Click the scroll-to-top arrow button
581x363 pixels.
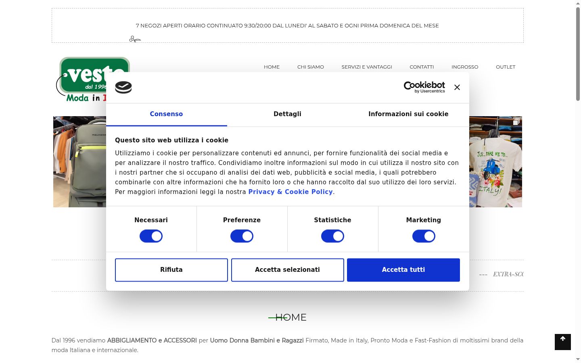click(x=562, y=342)
